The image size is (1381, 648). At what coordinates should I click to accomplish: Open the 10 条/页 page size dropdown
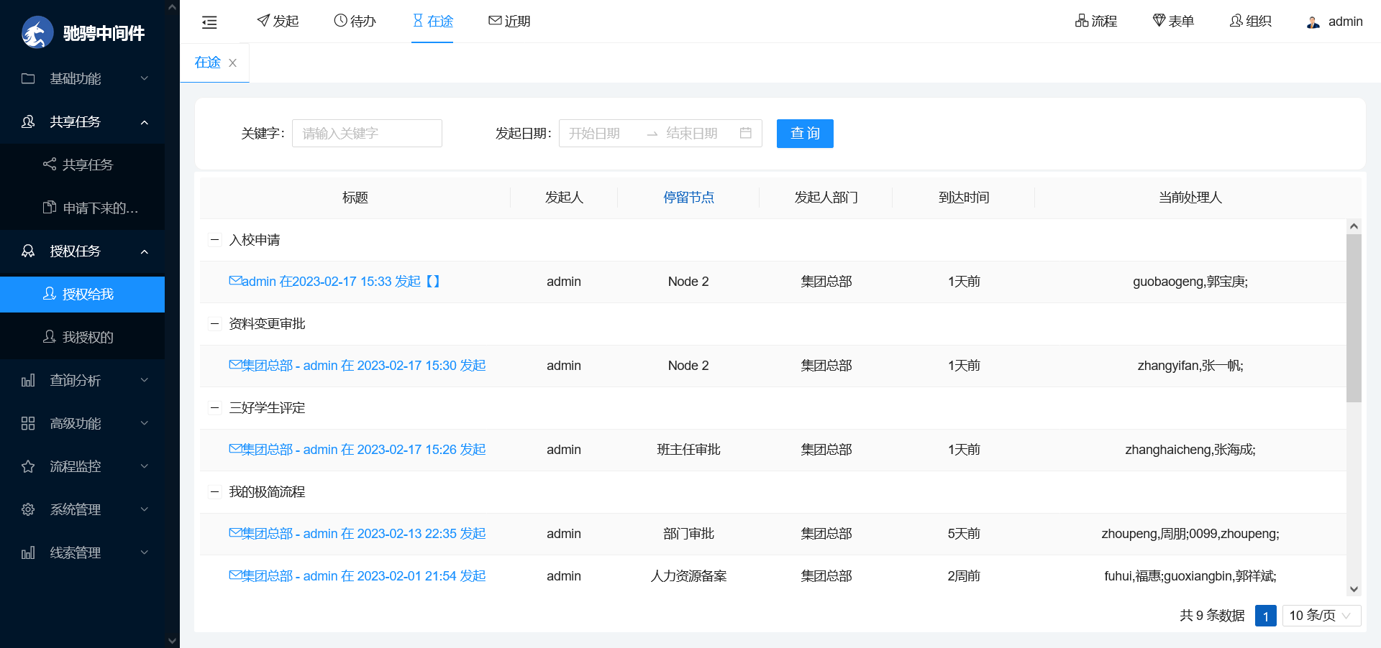[x=1321, y=616]
